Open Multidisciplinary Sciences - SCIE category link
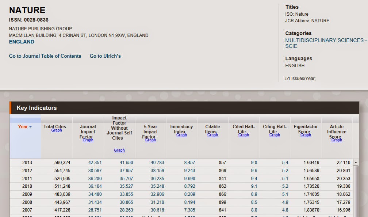368x217 pixels. tap(326, 43)
